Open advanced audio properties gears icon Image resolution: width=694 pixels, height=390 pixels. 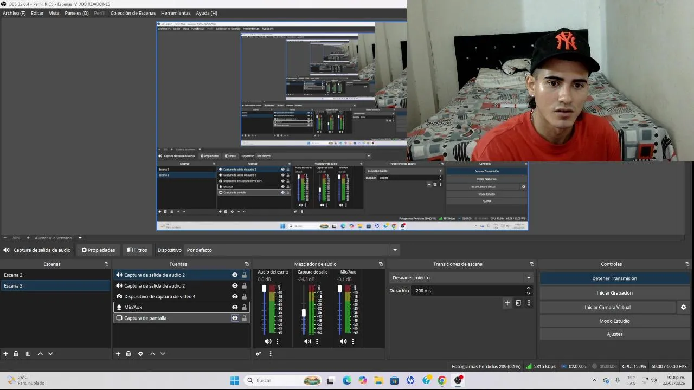click(258, 354)
